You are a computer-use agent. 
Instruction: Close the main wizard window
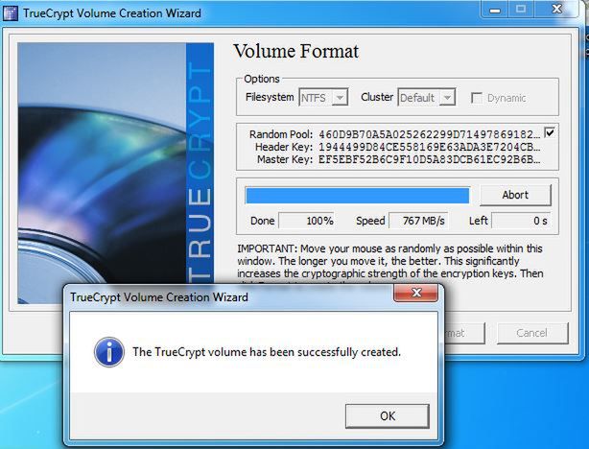coord(556,9)
